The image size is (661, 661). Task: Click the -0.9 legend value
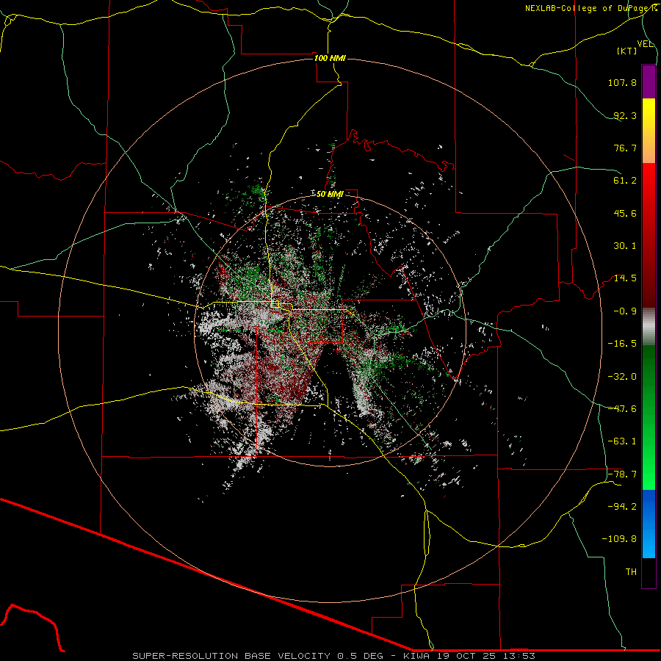(x=625, y=311)
